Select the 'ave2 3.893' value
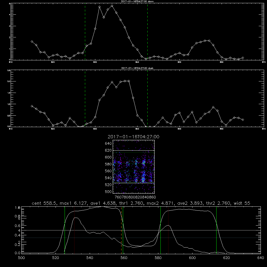This screenshot has height=267, width=267. click(x=190, y=203)
